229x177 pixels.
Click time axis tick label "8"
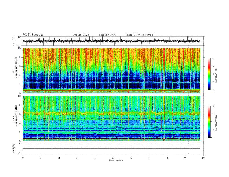pyautogui.click(x=167, y=158)
